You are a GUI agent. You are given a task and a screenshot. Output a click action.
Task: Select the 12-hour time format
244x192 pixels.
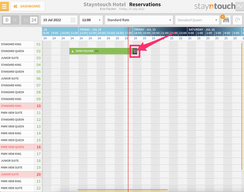[x=26, y=20]
